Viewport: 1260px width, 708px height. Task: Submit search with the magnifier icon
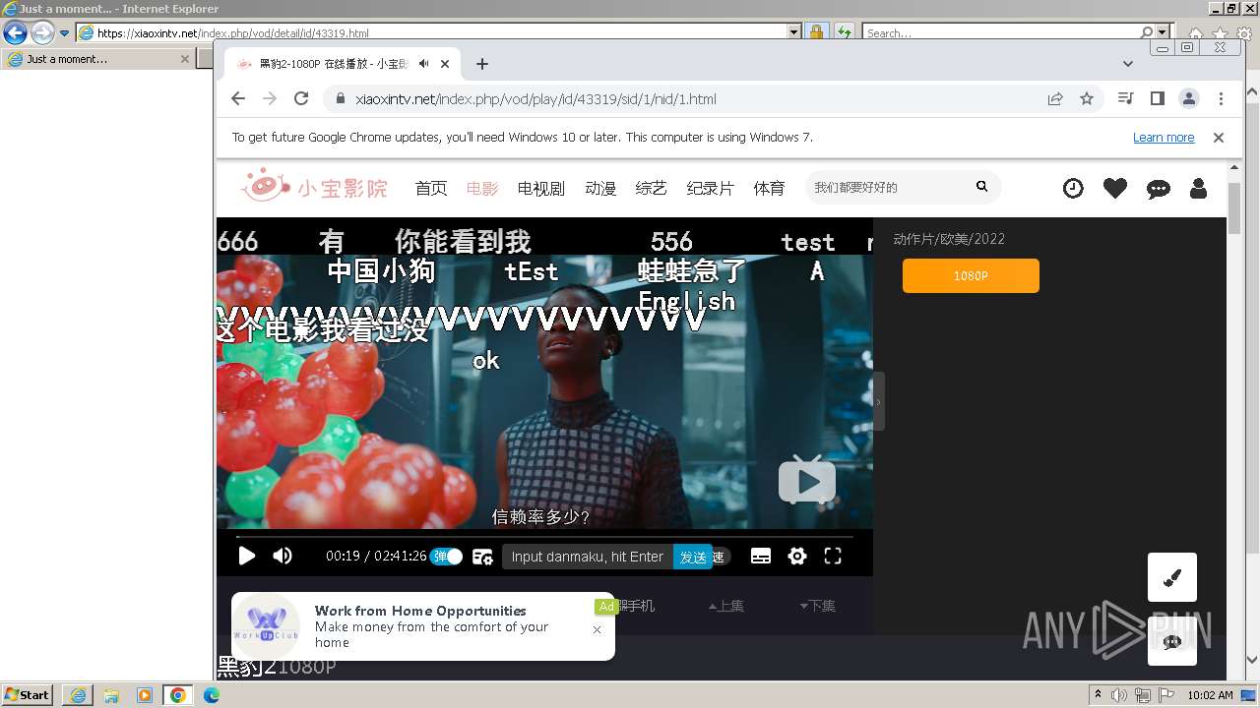[x=981, y=187]
